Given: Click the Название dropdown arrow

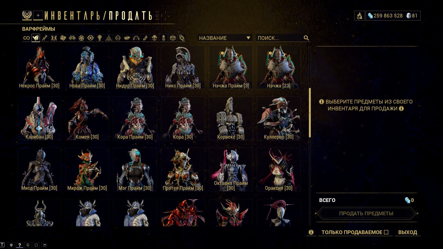Looking at the screenshot, I should pyautogui.click(x=248, y=38).
